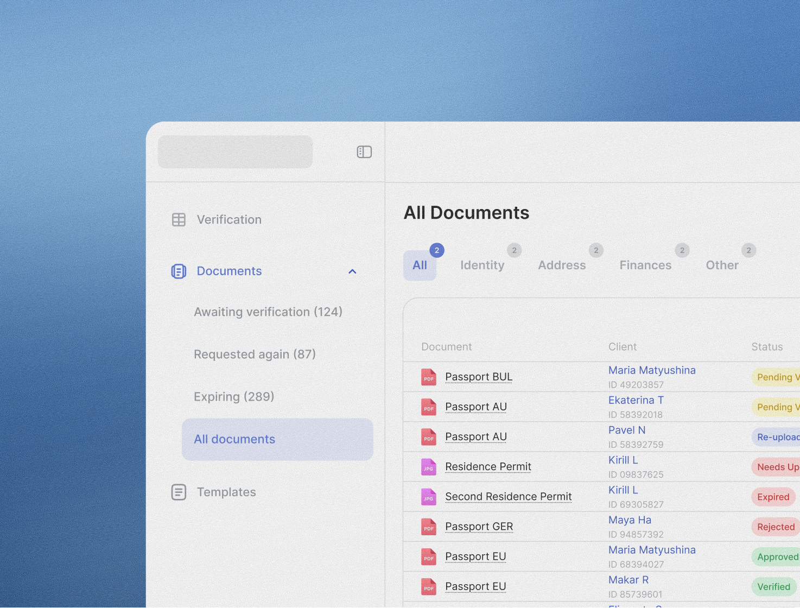
Task: Click the PDF icon on Pavel N's row
Action: [429, 436]
